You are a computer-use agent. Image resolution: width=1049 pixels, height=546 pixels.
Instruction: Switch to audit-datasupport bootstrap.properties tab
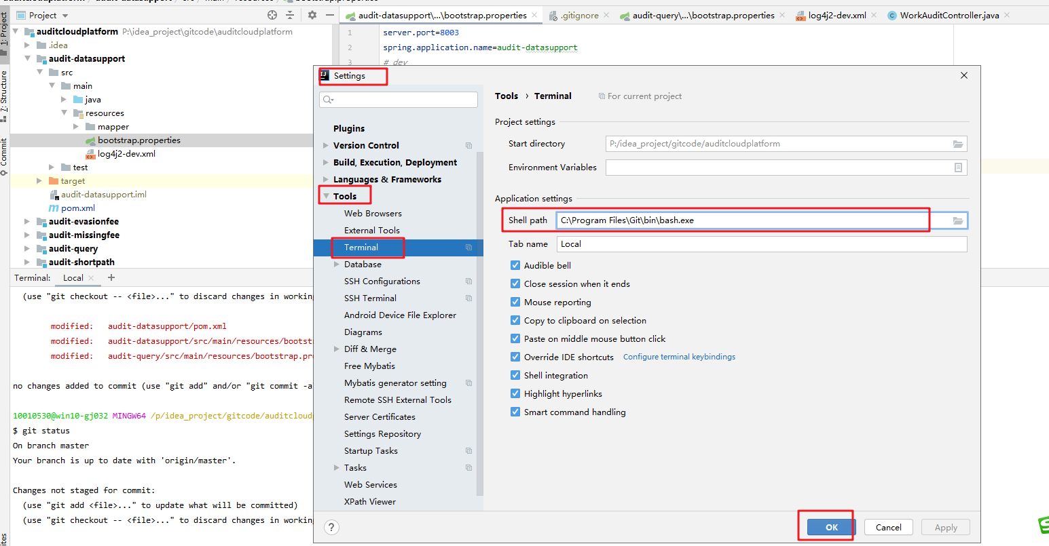coord(442,15)
